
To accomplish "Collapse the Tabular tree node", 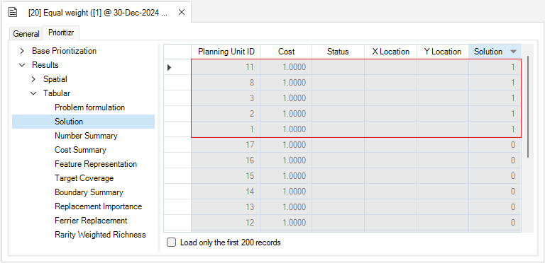I will (x=33, y=93).
